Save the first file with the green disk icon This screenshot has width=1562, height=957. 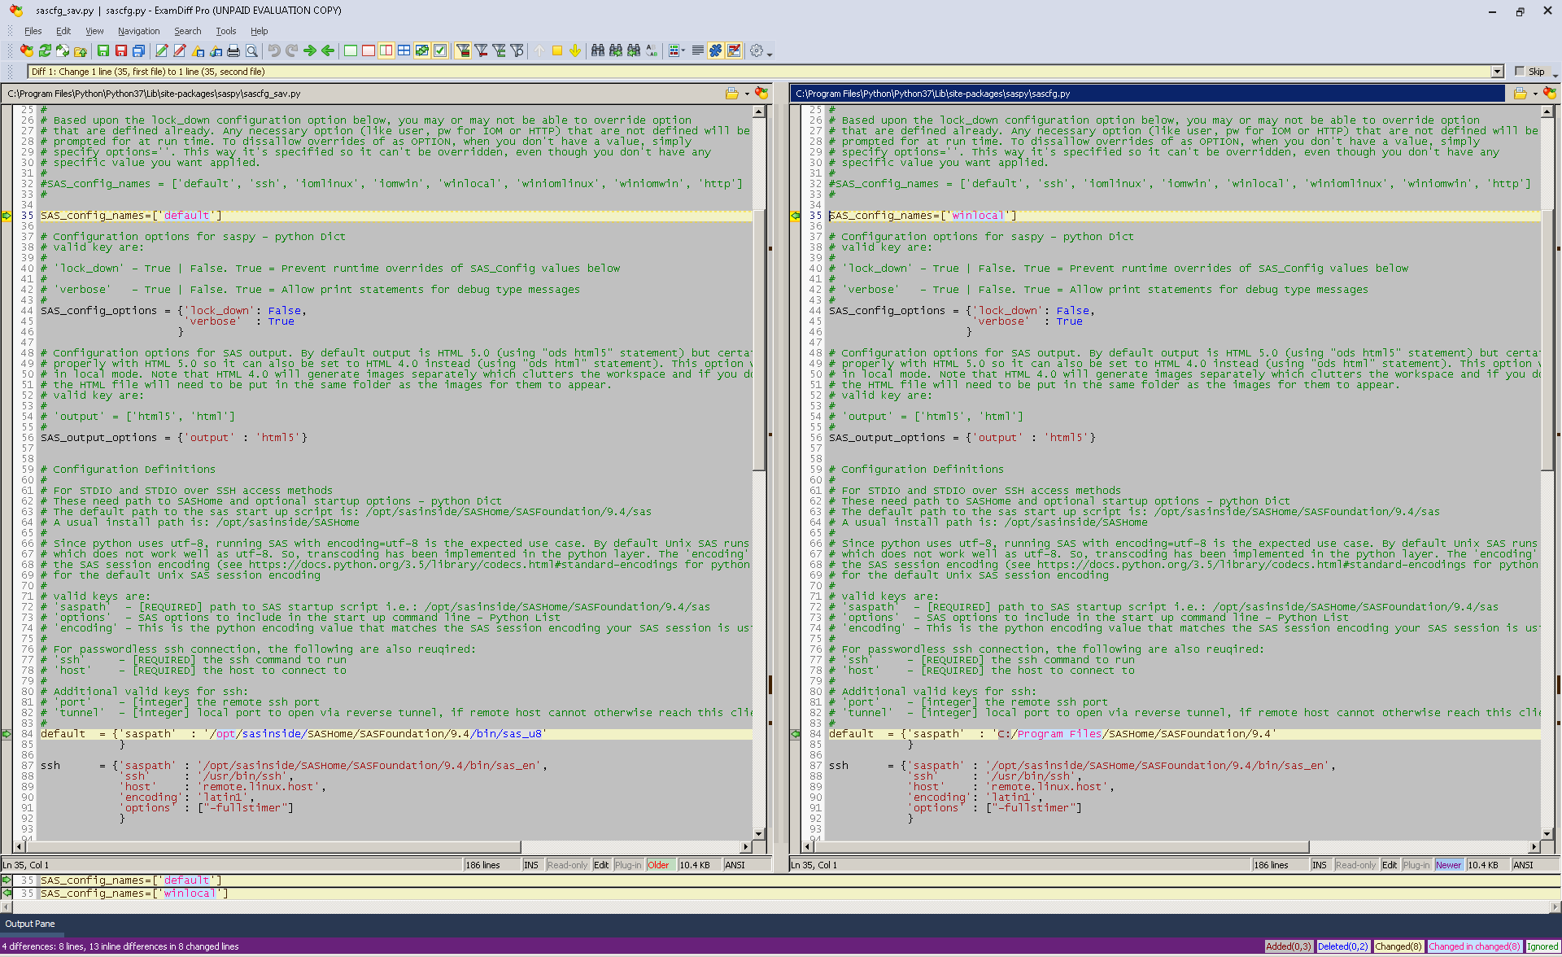(x=103, y=51)
